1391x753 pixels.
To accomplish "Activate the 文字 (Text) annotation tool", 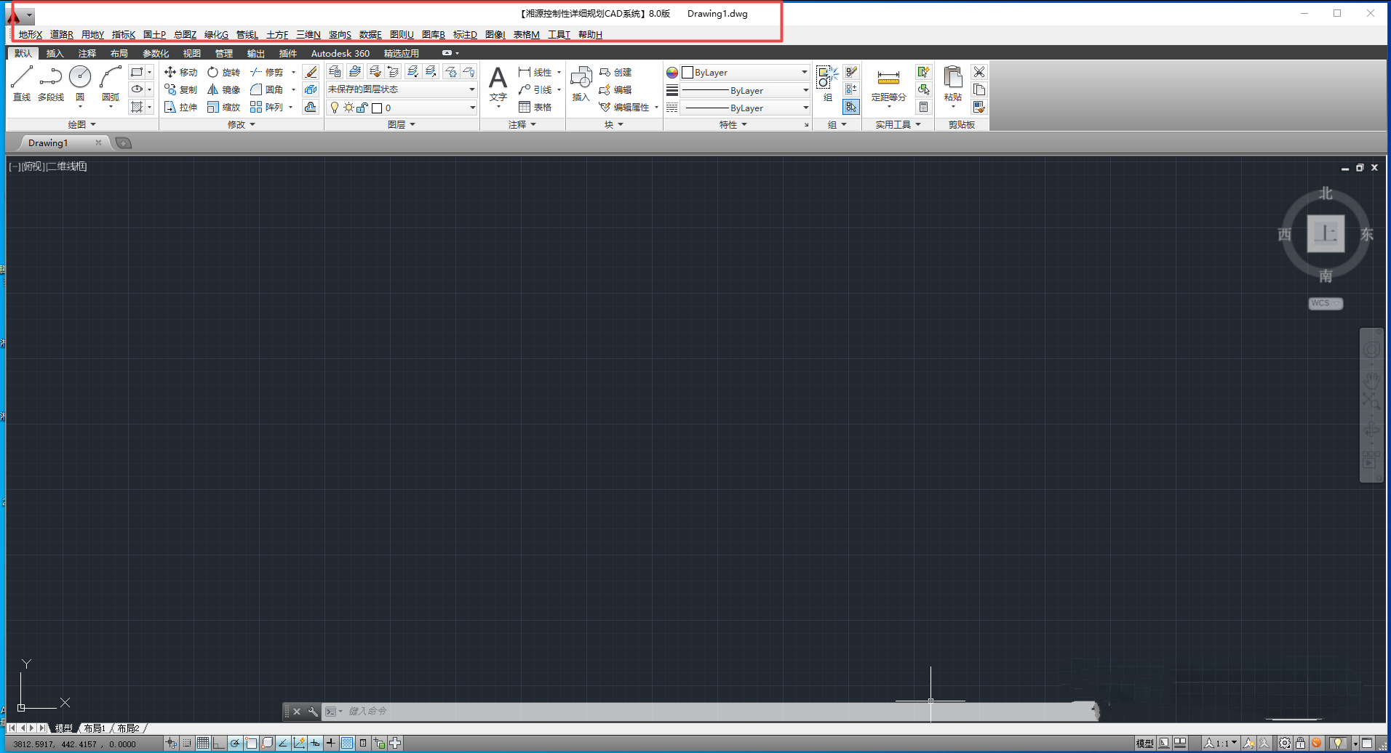I will point(498,80).
